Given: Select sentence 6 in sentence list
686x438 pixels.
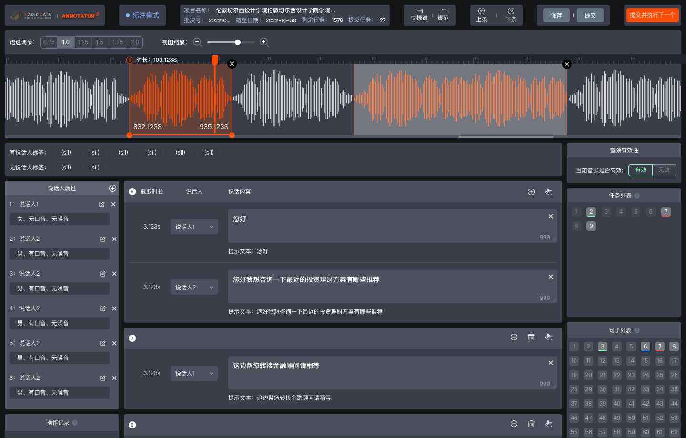Looking at the screenshot, I should tap(645, 347).
